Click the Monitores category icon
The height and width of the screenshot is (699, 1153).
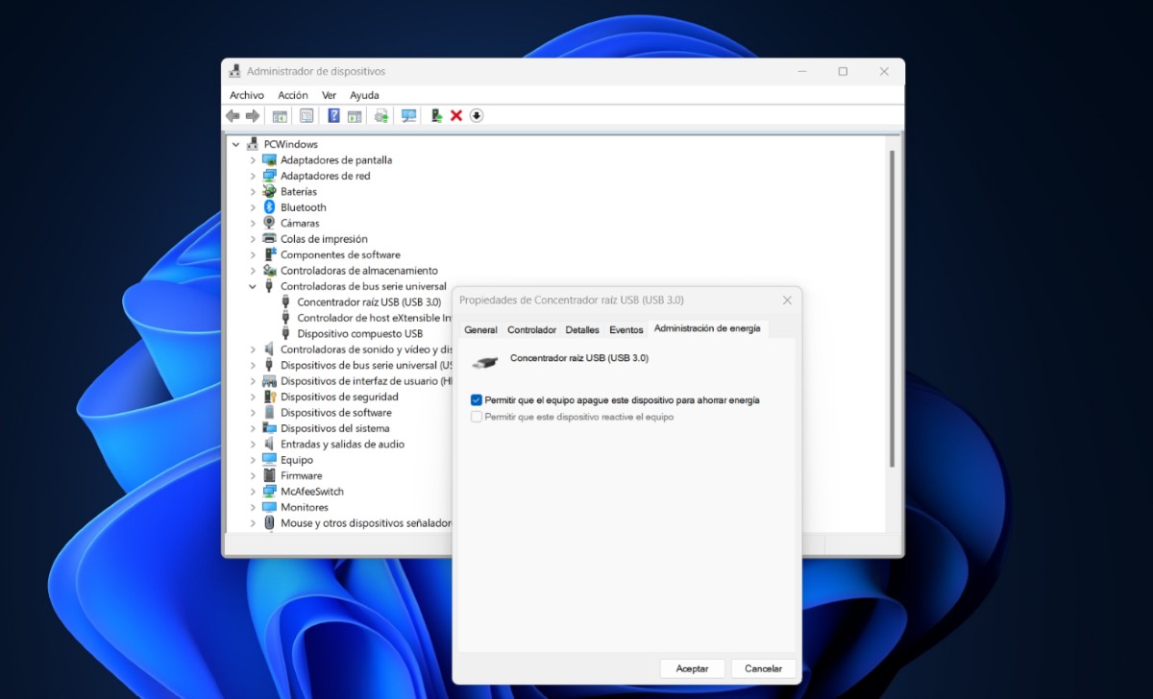pyautogui.click(x=270, y=507)
